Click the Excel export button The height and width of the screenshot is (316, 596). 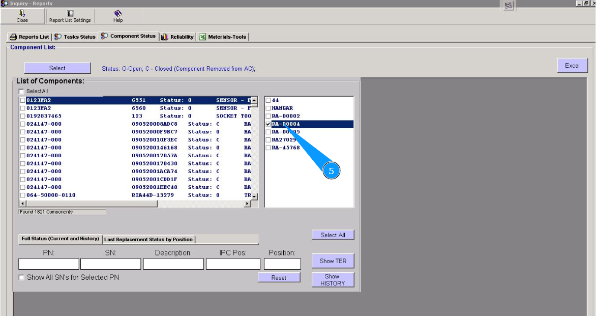coord(572,65)
